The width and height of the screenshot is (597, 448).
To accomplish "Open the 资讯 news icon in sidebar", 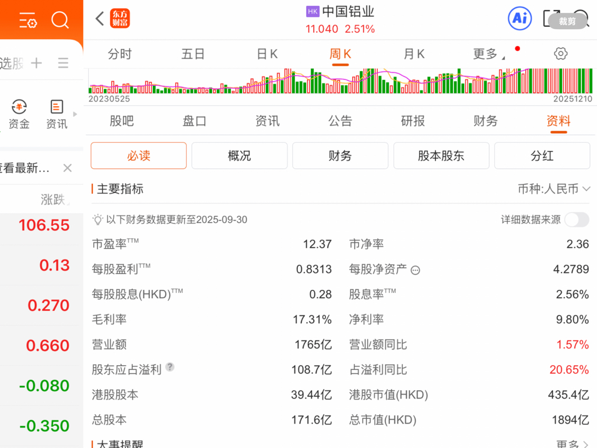I will click(57, 114).
